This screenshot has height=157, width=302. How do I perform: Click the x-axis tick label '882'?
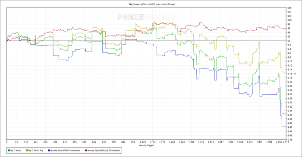tap(123, 142)
